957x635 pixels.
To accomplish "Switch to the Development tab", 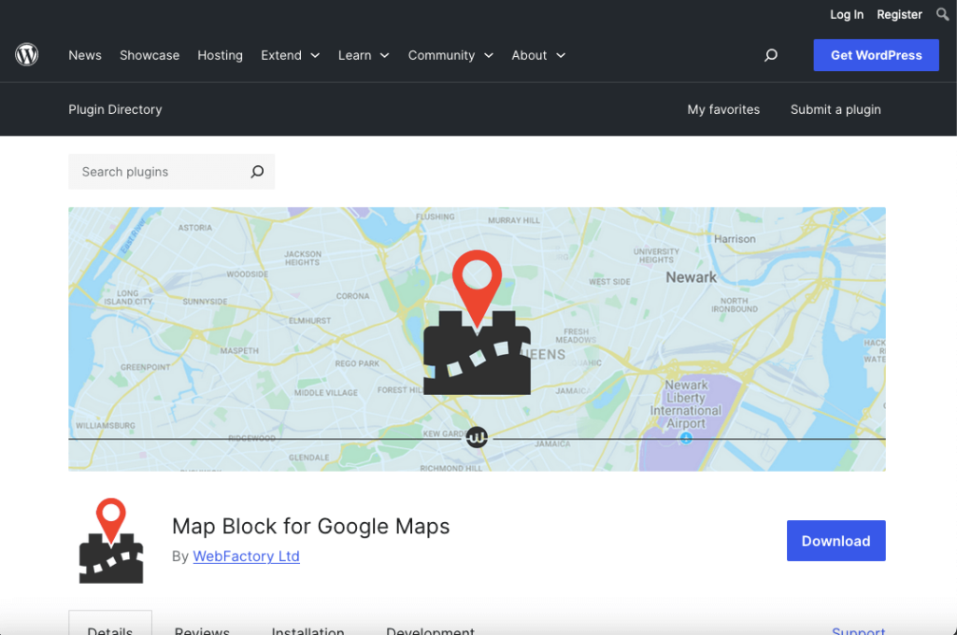I will (430, 629).
